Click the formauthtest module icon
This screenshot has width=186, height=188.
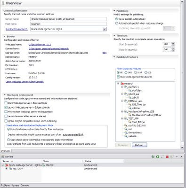[x=126, y=133]
